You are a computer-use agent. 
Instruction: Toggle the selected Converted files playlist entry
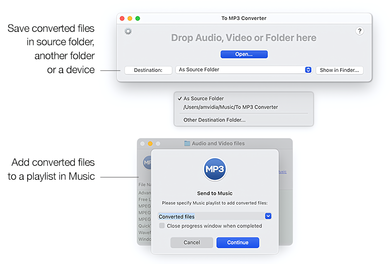(x=177, y=216)
